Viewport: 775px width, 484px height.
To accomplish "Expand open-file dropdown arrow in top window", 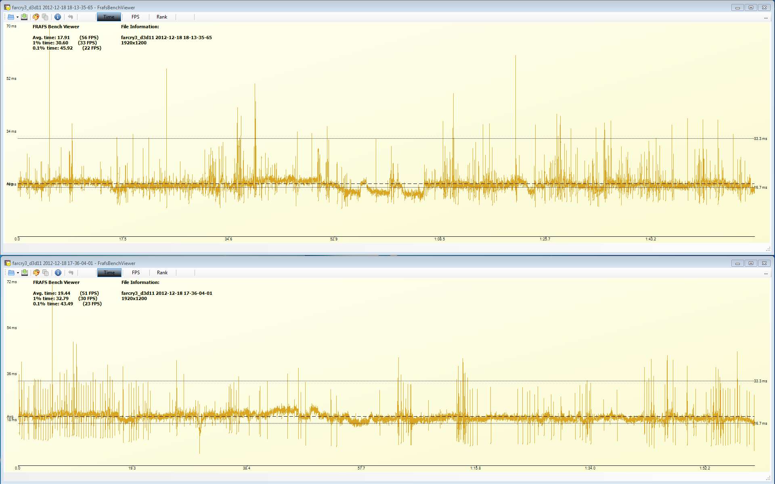I will tap(17, 17).
